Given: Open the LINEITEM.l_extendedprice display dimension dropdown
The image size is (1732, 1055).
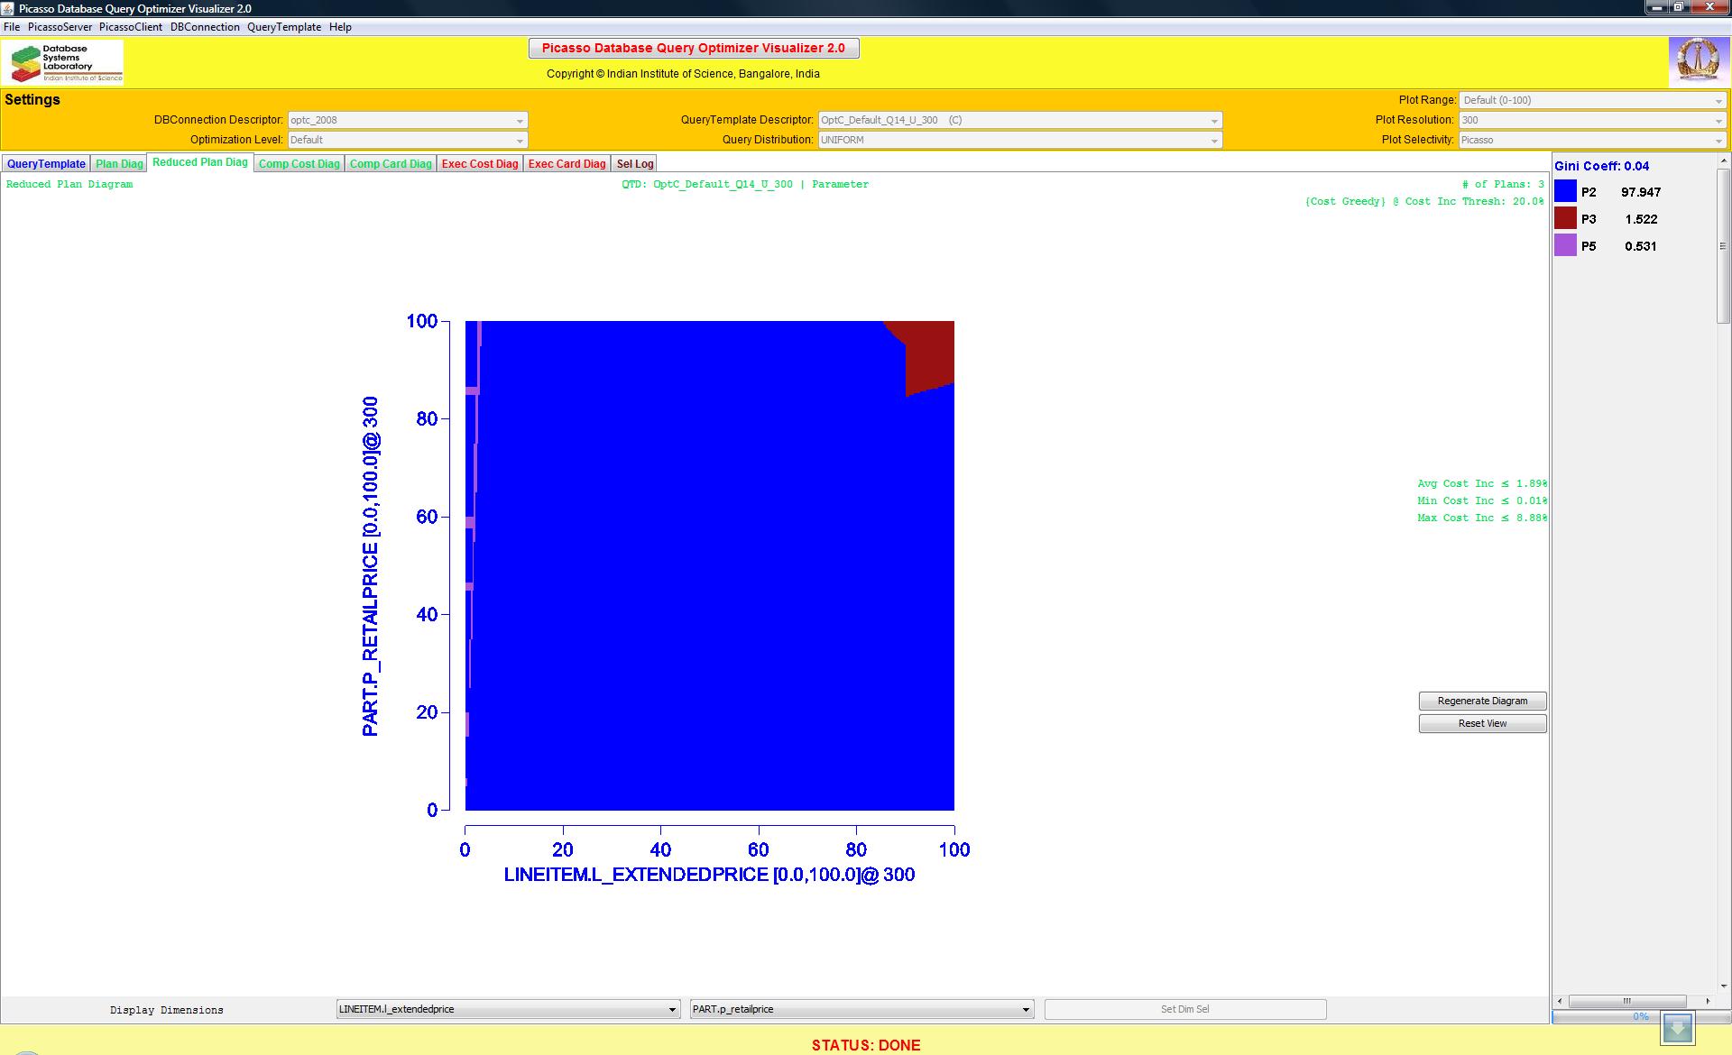Looking at the screenshot, I should (508, 1009).
